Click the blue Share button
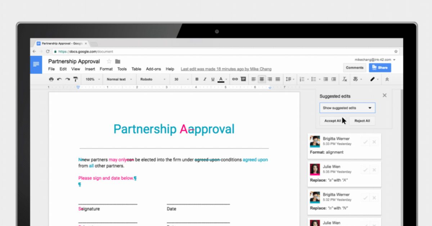 click(380, 68)
